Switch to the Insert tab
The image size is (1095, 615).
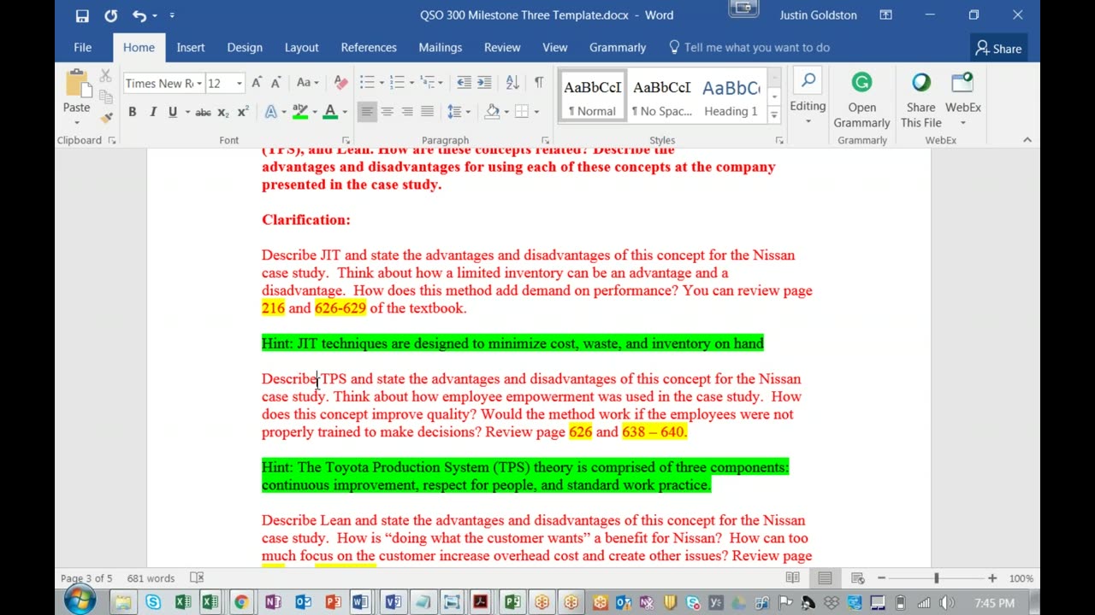point(191,48)
